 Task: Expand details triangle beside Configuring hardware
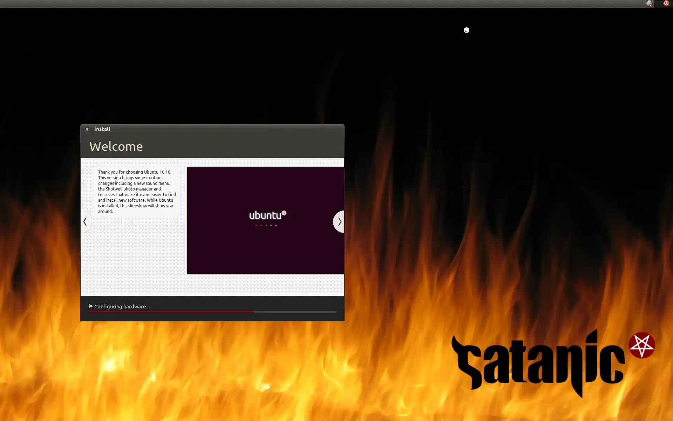(91, 306)
